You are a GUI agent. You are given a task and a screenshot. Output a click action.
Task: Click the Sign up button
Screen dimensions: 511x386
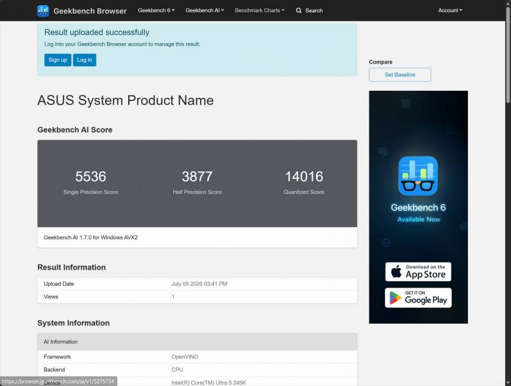coord(58,60)
